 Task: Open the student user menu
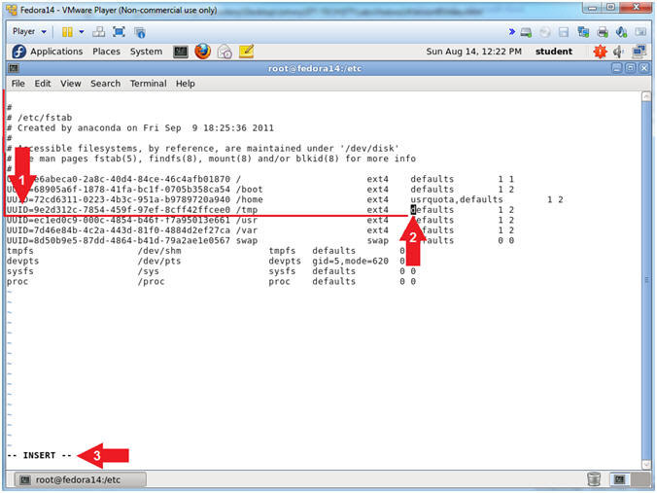[554, 52]
